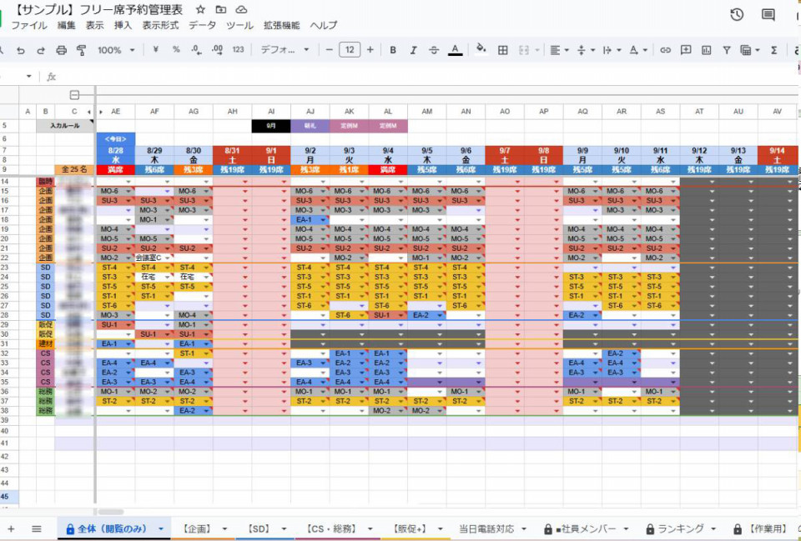Image resolution: width=801 pixels, height=541 pixels.
Task: Edit the font size field showing 12
Action: 350,50
